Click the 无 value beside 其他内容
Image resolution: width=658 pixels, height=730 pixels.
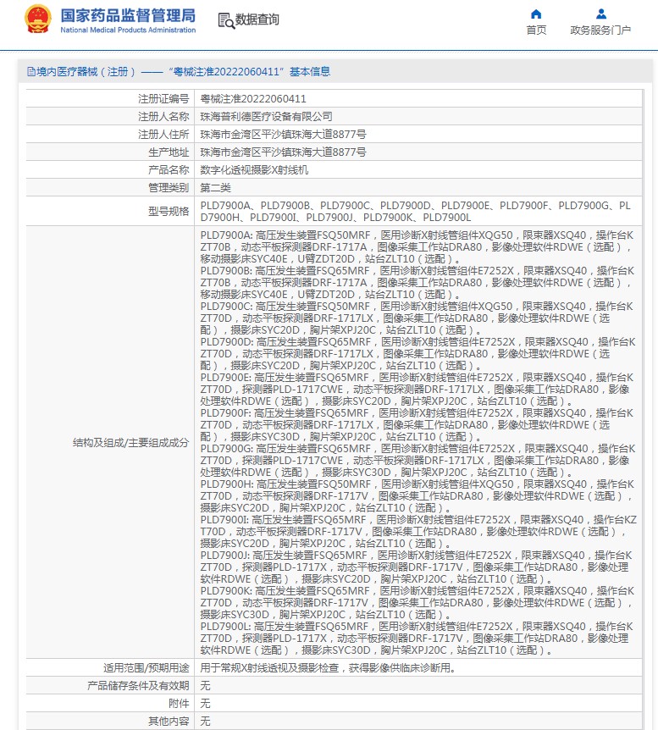(x=206, y=722)
